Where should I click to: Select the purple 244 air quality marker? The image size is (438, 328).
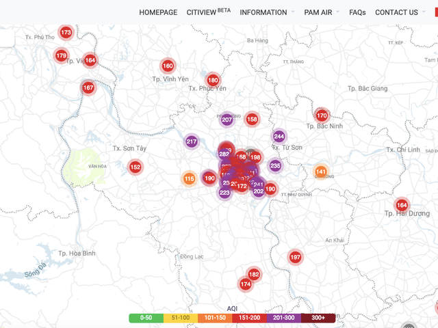(x=279, y=136)
